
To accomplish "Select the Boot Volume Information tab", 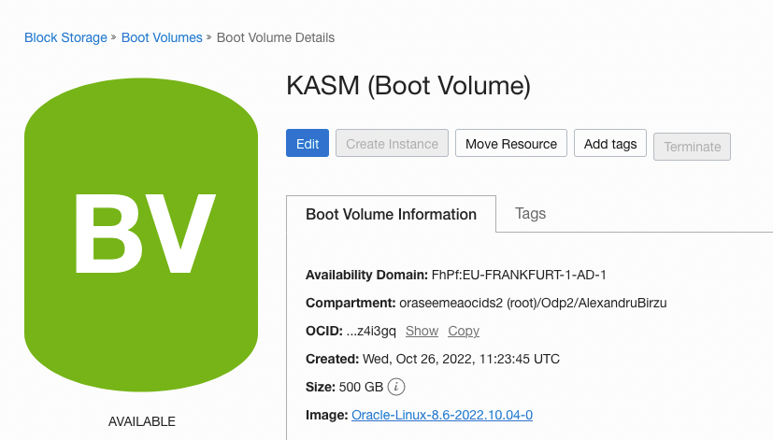I will [x=391, y=214].
